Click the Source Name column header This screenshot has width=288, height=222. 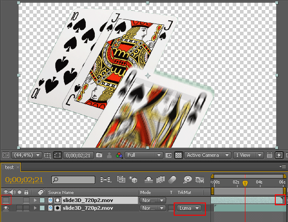tap(61, 192)
